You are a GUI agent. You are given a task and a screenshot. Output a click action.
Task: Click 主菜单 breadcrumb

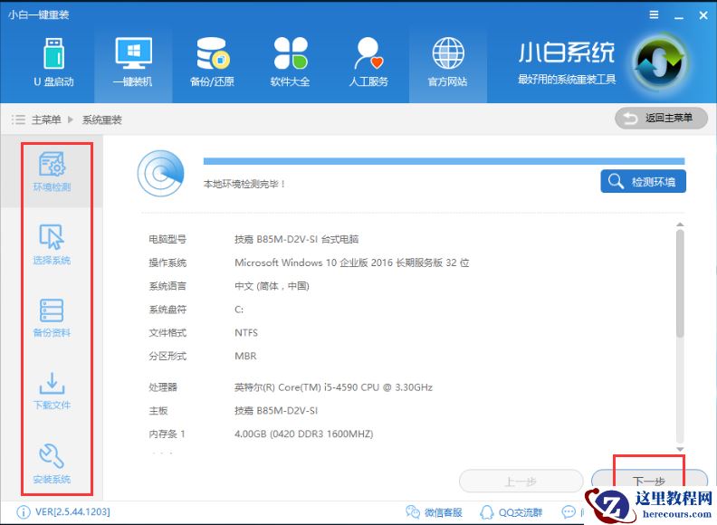click(x=46, y=119)
